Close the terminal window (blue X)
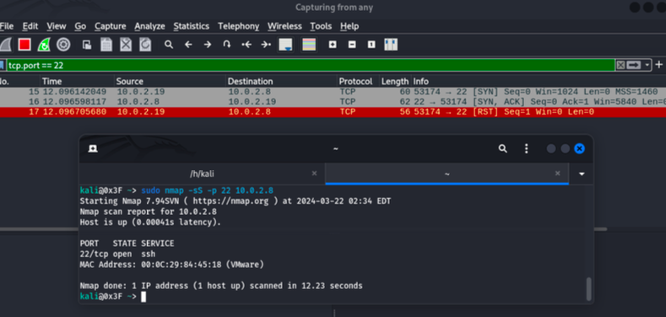This screenshot has height=317, width=666. (x=579, y=148)
